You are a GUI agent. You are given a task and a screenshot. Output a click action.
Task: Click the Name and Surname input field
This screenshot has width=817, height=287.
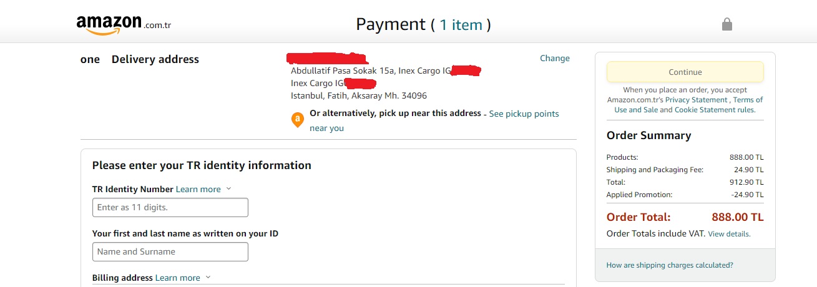pos(170,251)
